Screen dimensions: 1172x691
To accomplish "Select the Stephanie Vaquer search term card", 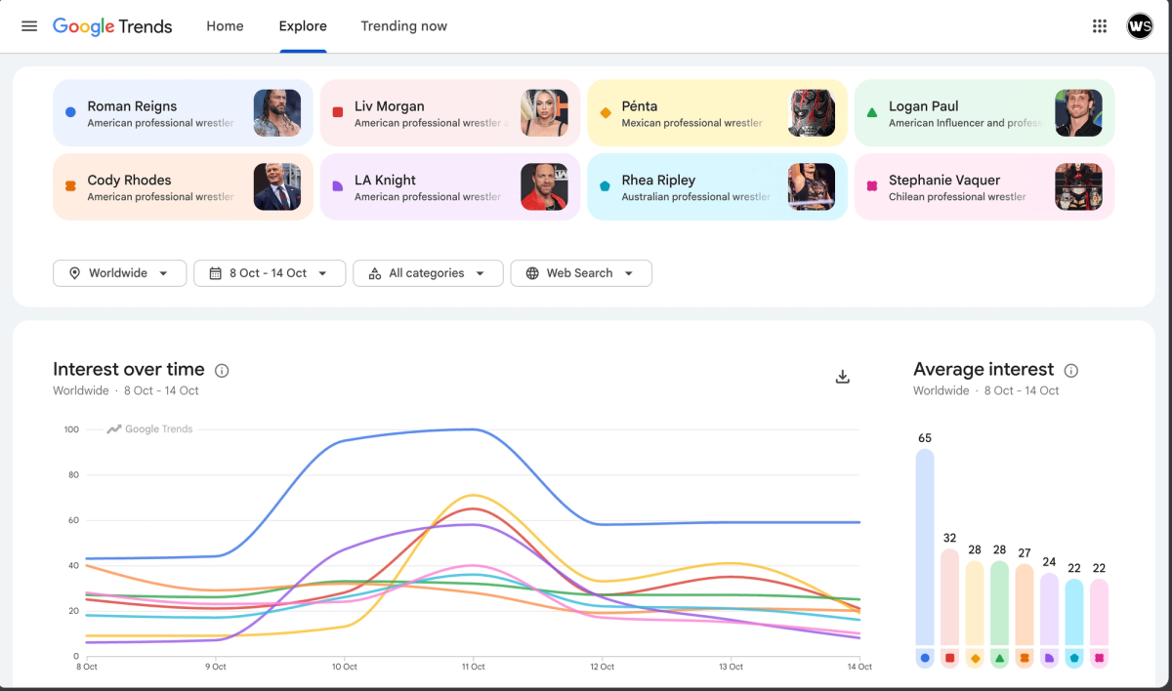I will tap(984, 186).
